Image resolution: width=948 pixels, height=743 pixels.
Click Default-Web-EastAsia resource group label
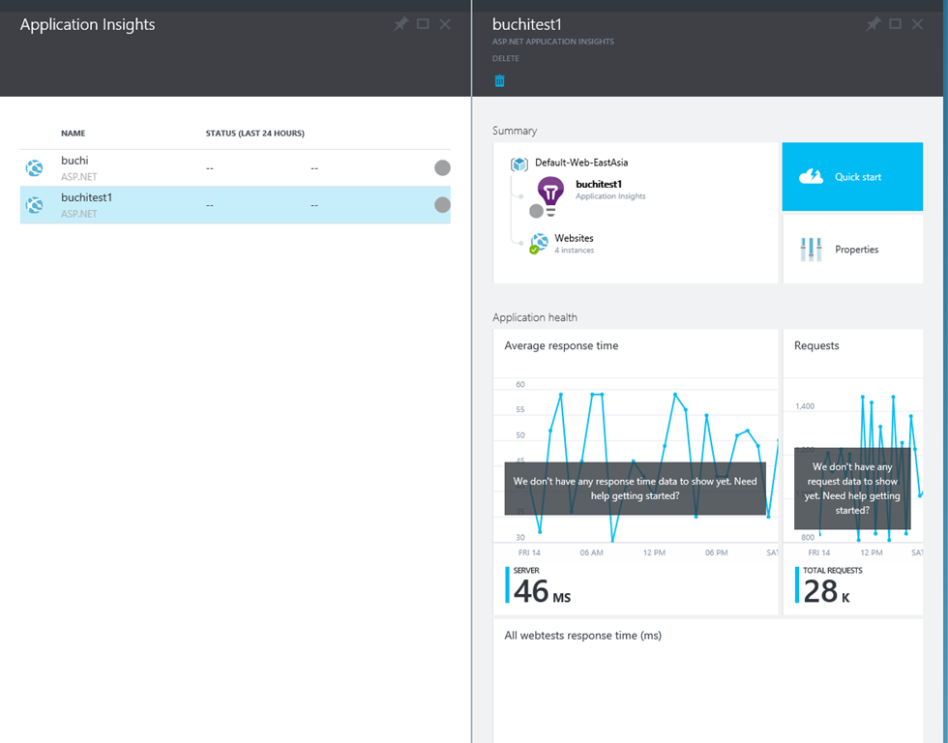pos(581,163)
